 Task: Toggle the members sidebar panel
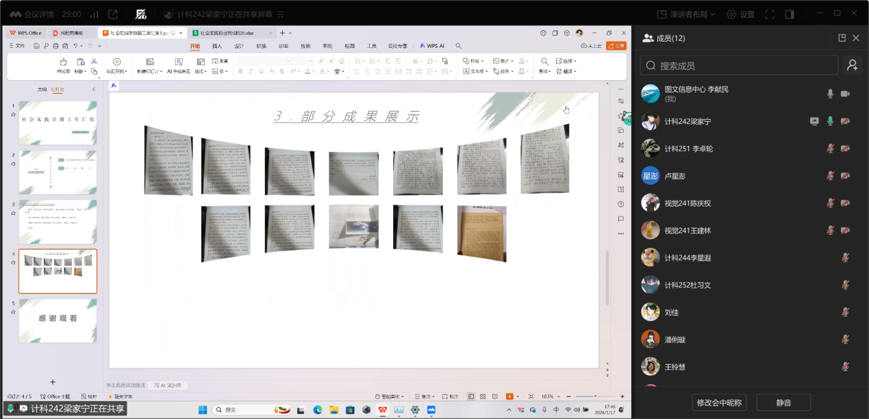pyautogui.click(x=790, y=14)
